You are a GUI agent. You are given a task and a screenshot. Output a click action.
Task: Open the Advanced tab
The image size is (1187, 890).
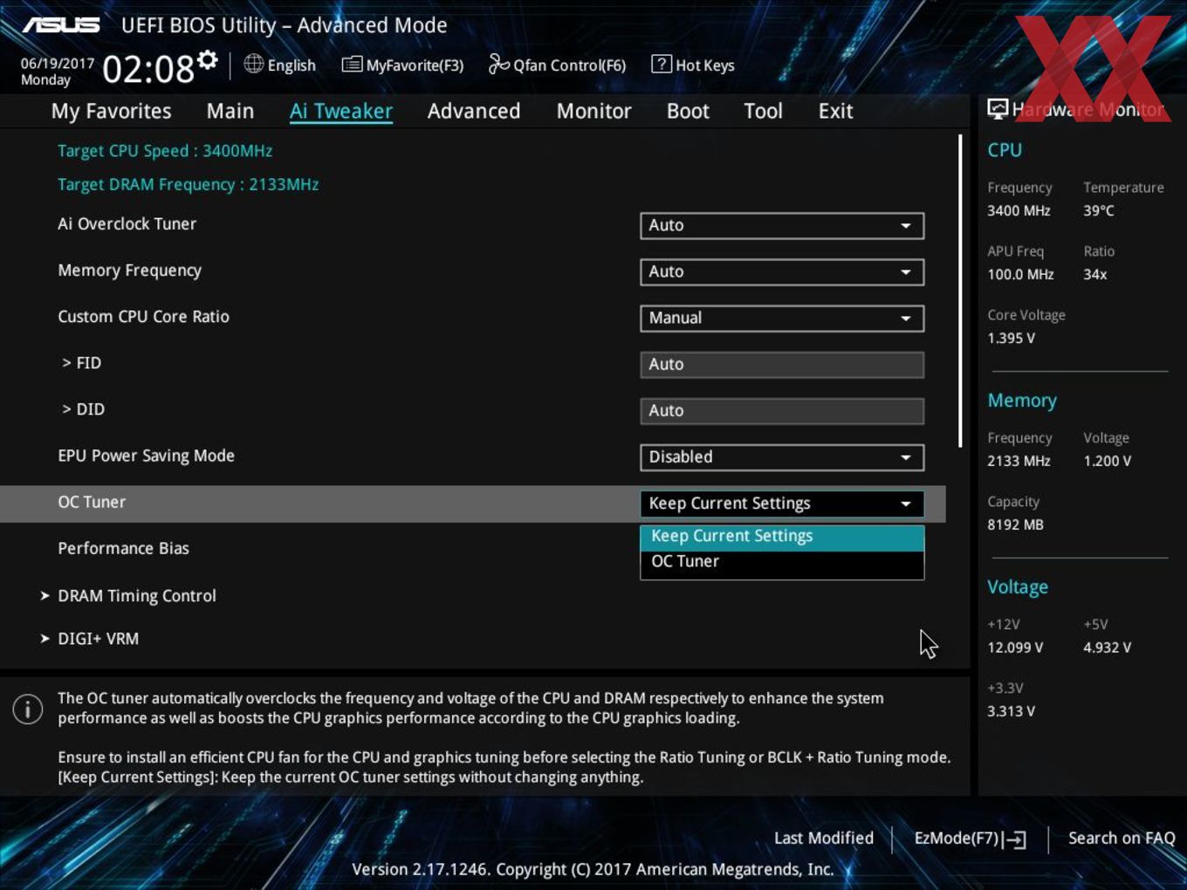coord(474,111)
